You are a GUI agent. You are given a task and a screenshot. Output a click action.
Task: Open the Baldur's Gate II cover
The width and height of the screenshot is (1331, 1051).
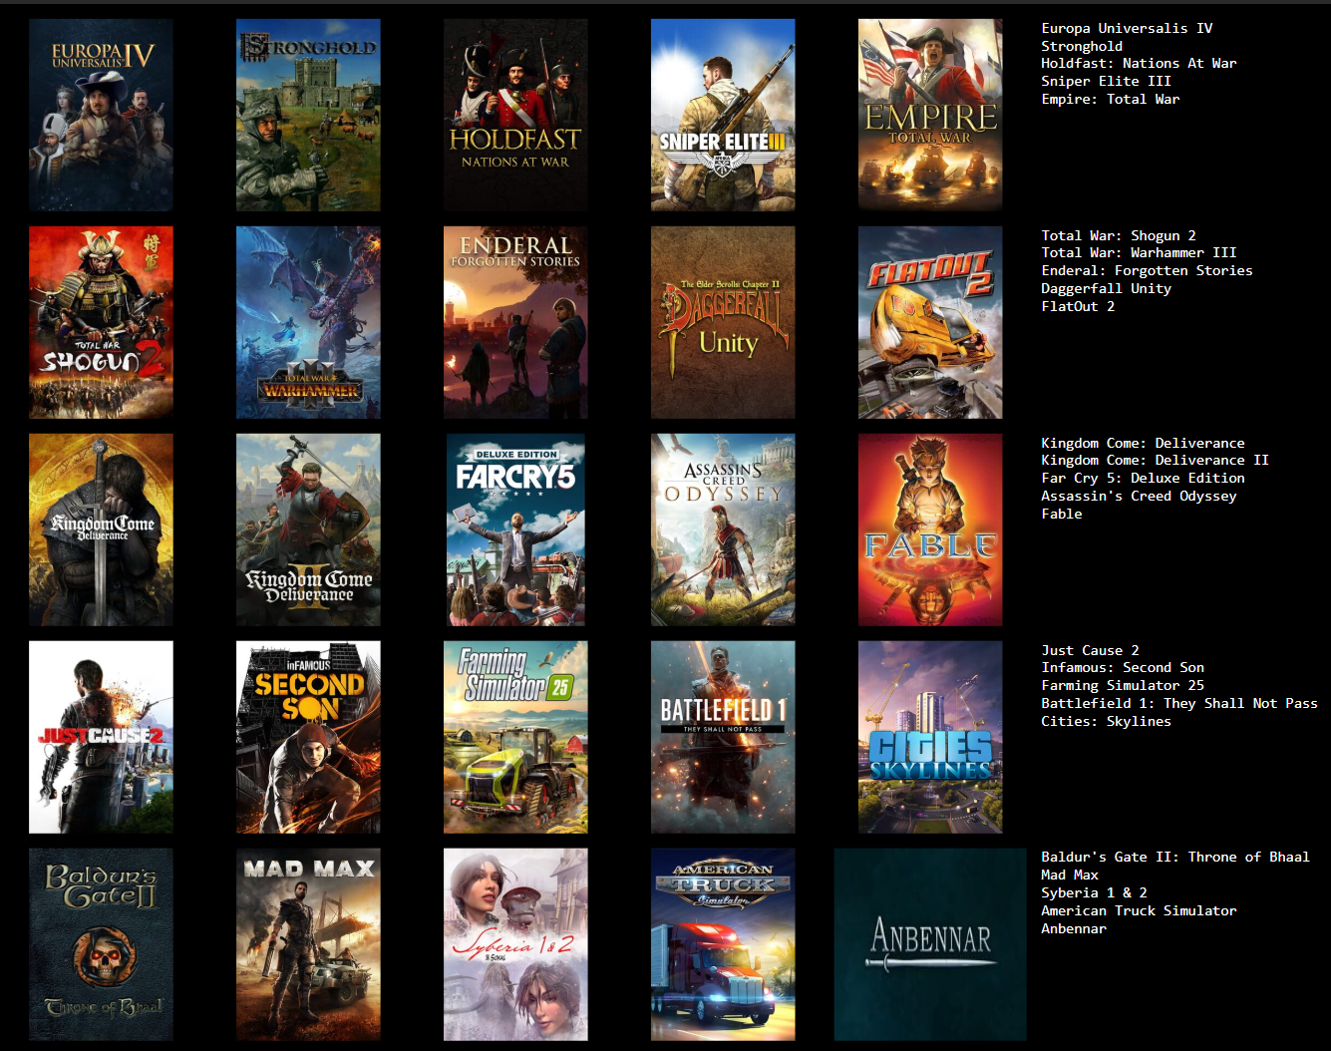click(x=101, y=944)
